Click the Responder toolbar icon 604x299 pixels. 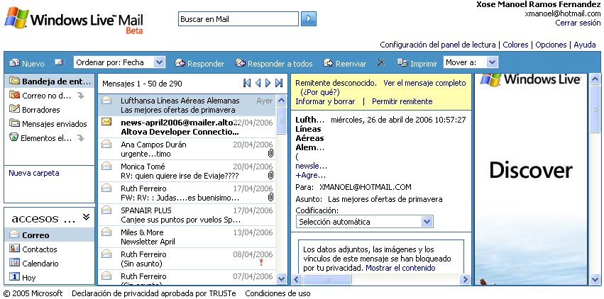[x=180, y=62]
